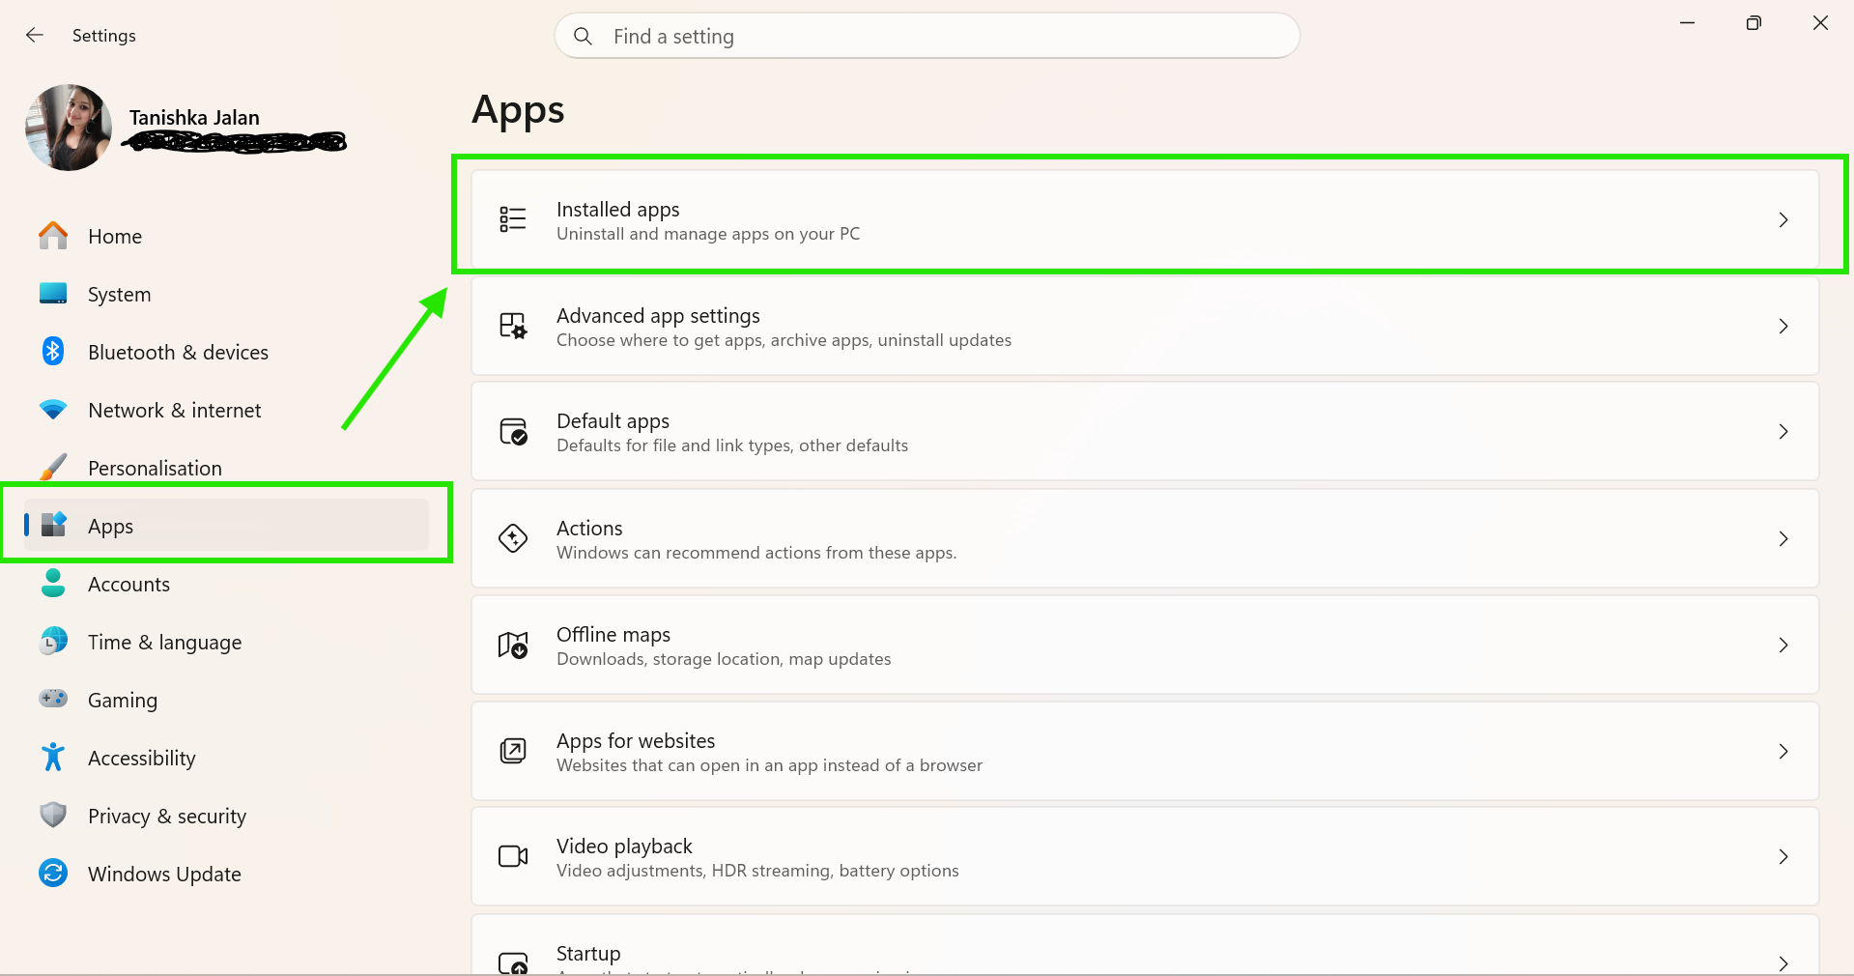Open Network & internet settings

pos(226,410)
